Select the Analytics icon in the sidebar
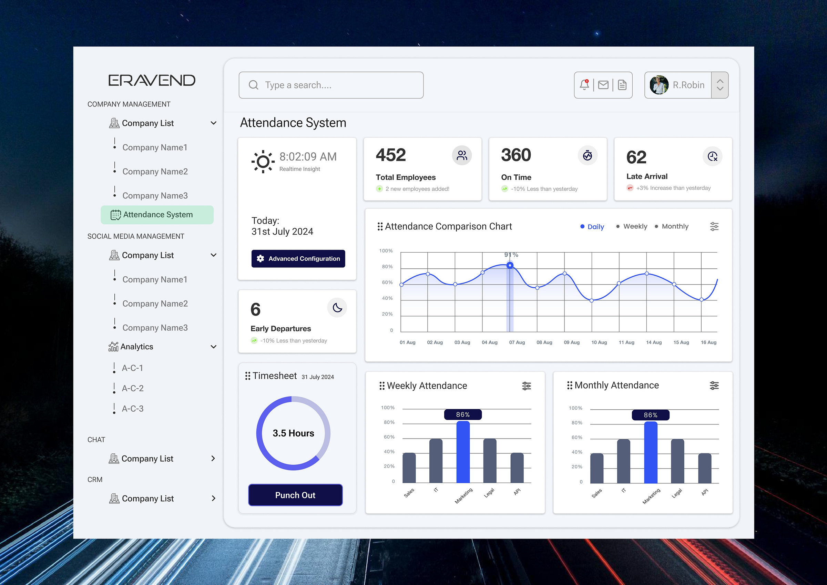 click(x=113, y=346)
